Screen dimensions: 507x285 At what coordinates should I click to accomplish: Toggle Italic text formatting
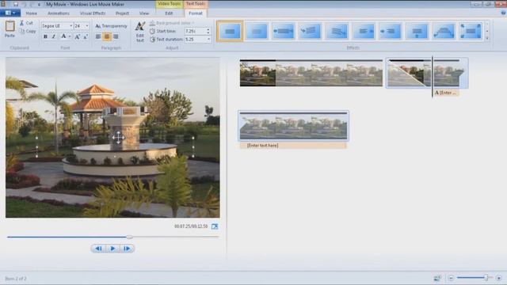coord(54,36)
